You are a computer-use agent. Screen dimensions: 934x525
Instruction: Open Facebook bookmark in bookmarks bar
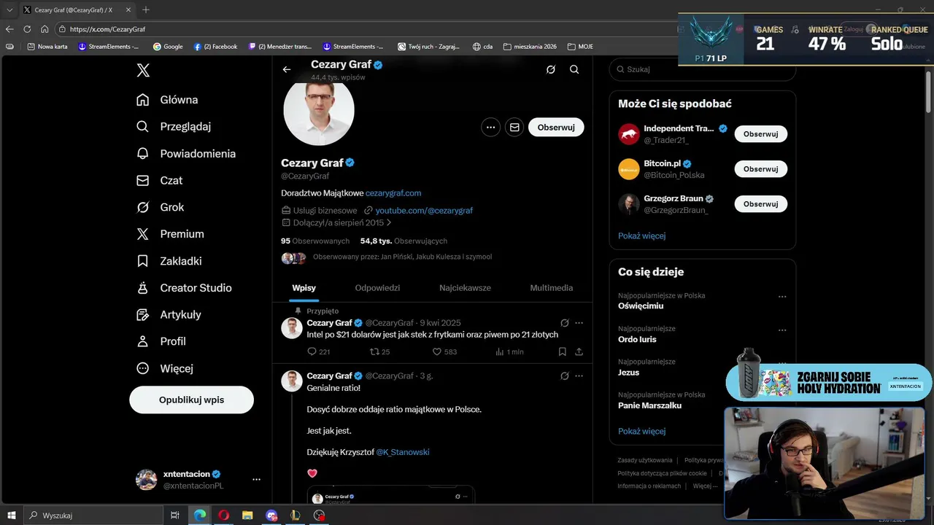click(x=215, y=47)
